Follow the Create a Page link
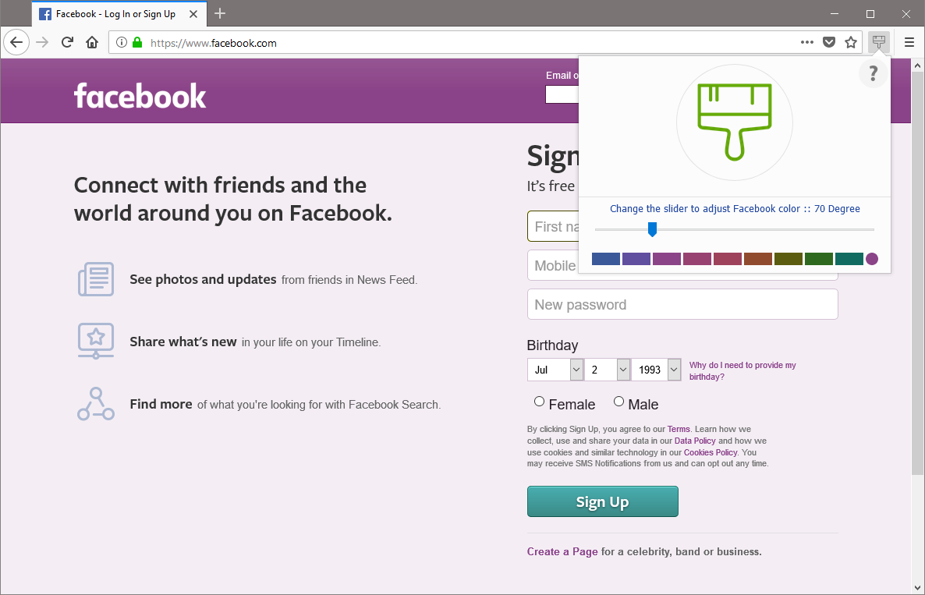The height and width of the screenshot is (595, 925). click(562, 551)
